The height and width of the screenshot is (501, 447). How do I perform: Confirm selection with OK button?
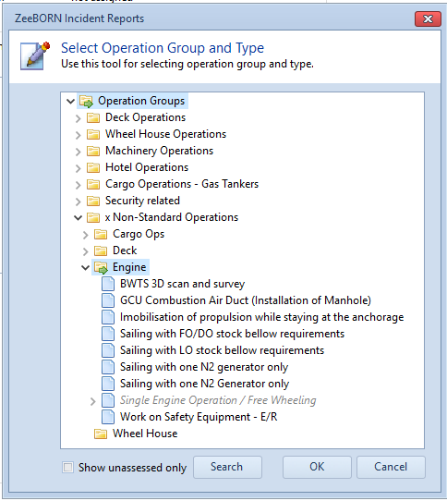[317, 467]
